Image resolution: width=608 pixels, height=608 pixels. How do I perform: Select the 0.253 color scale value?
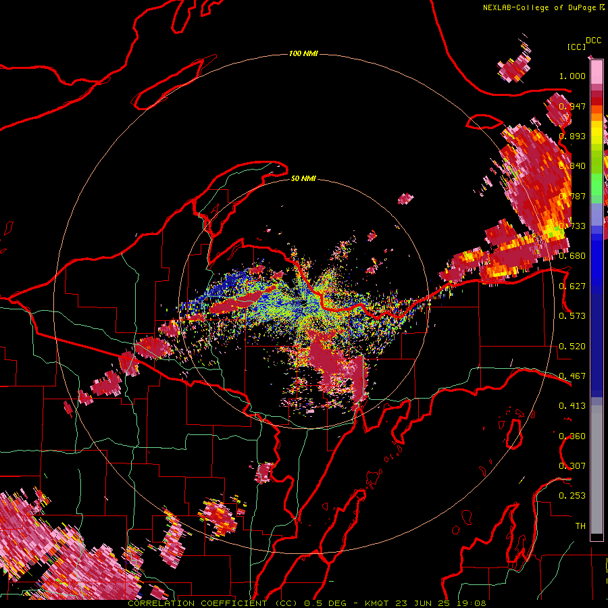(572, 496)
